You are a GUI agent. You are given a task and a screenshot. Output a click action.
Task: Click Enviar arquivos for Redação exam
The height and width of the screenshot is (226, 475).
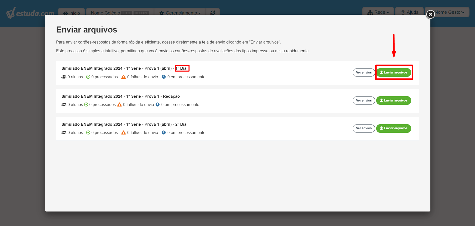pyautogui.click(x=394, y=100)
